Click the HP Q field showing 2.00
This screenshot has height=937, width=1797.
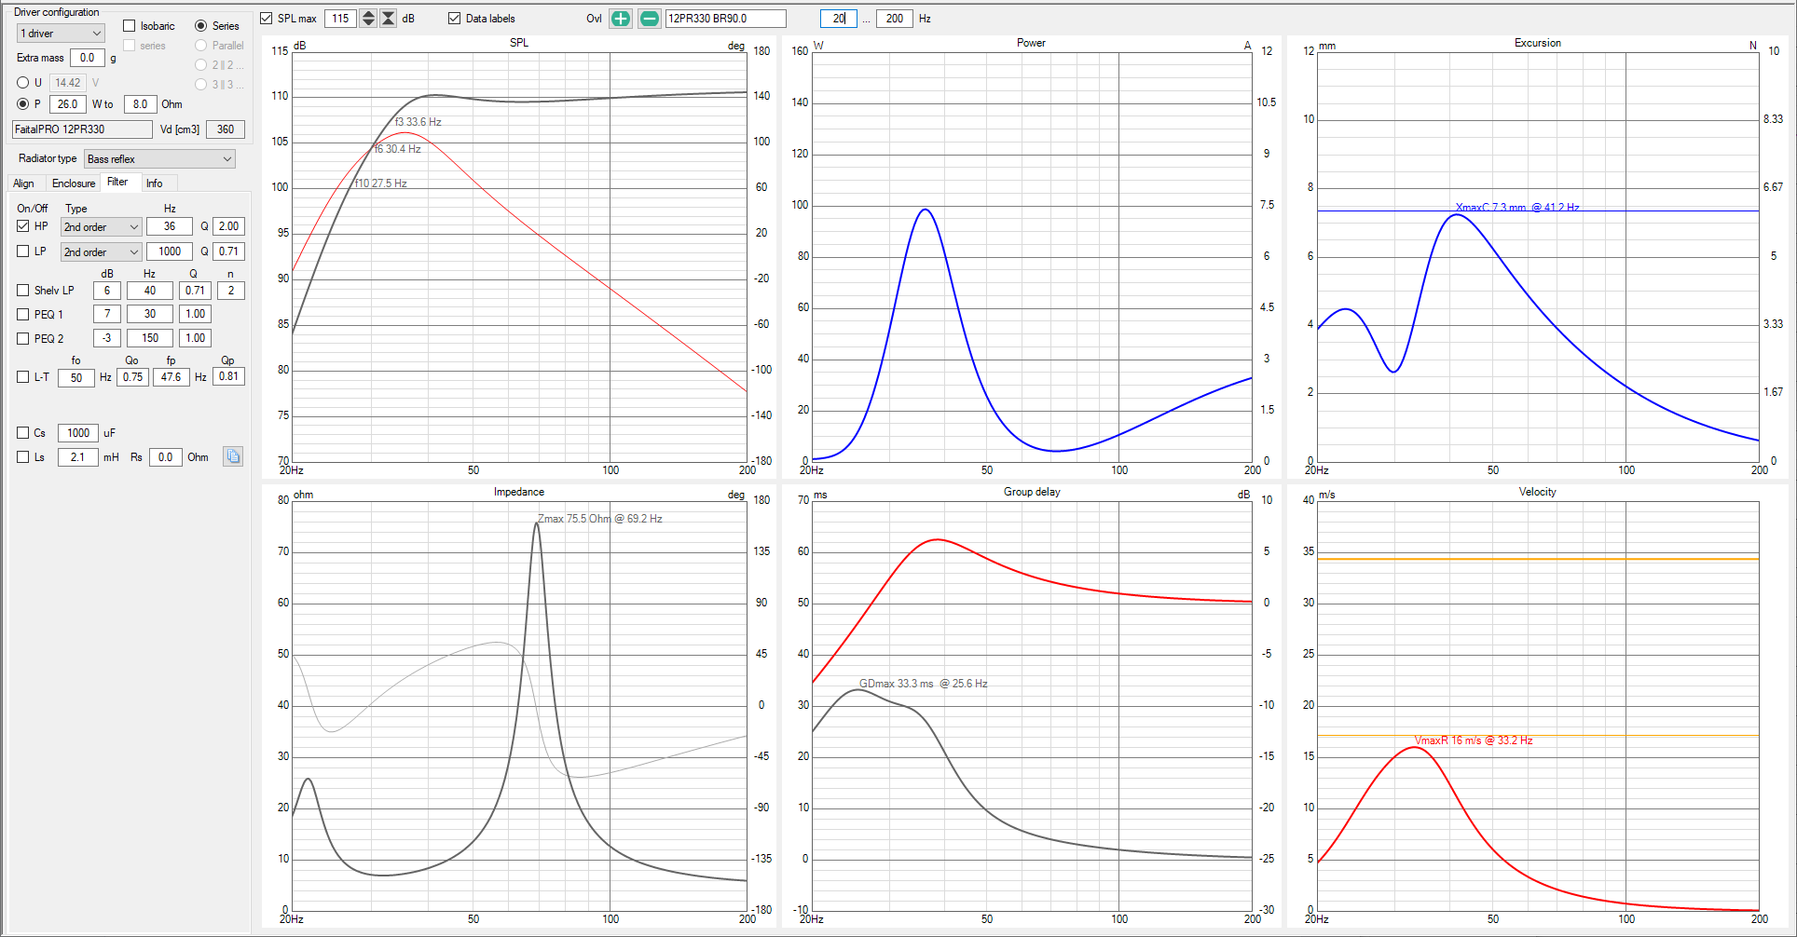point(228,226)
